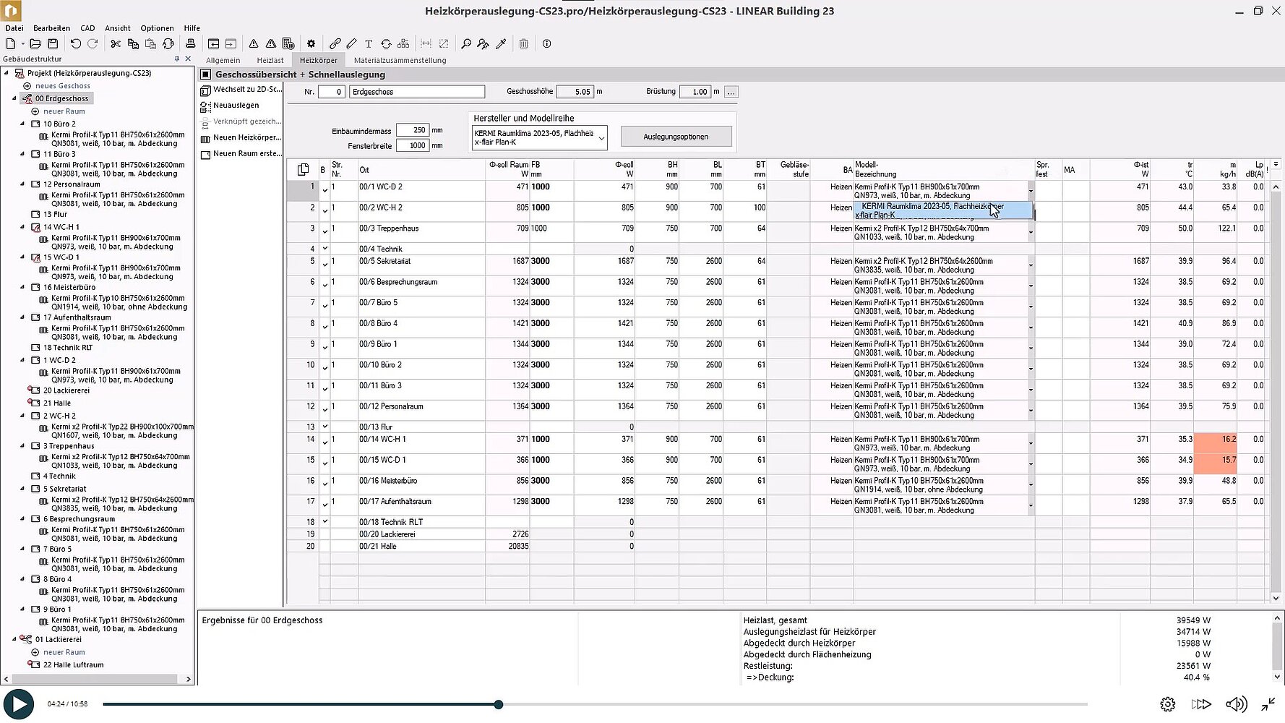Close the Gebäudestruktur panel

(x=188, y=59)
